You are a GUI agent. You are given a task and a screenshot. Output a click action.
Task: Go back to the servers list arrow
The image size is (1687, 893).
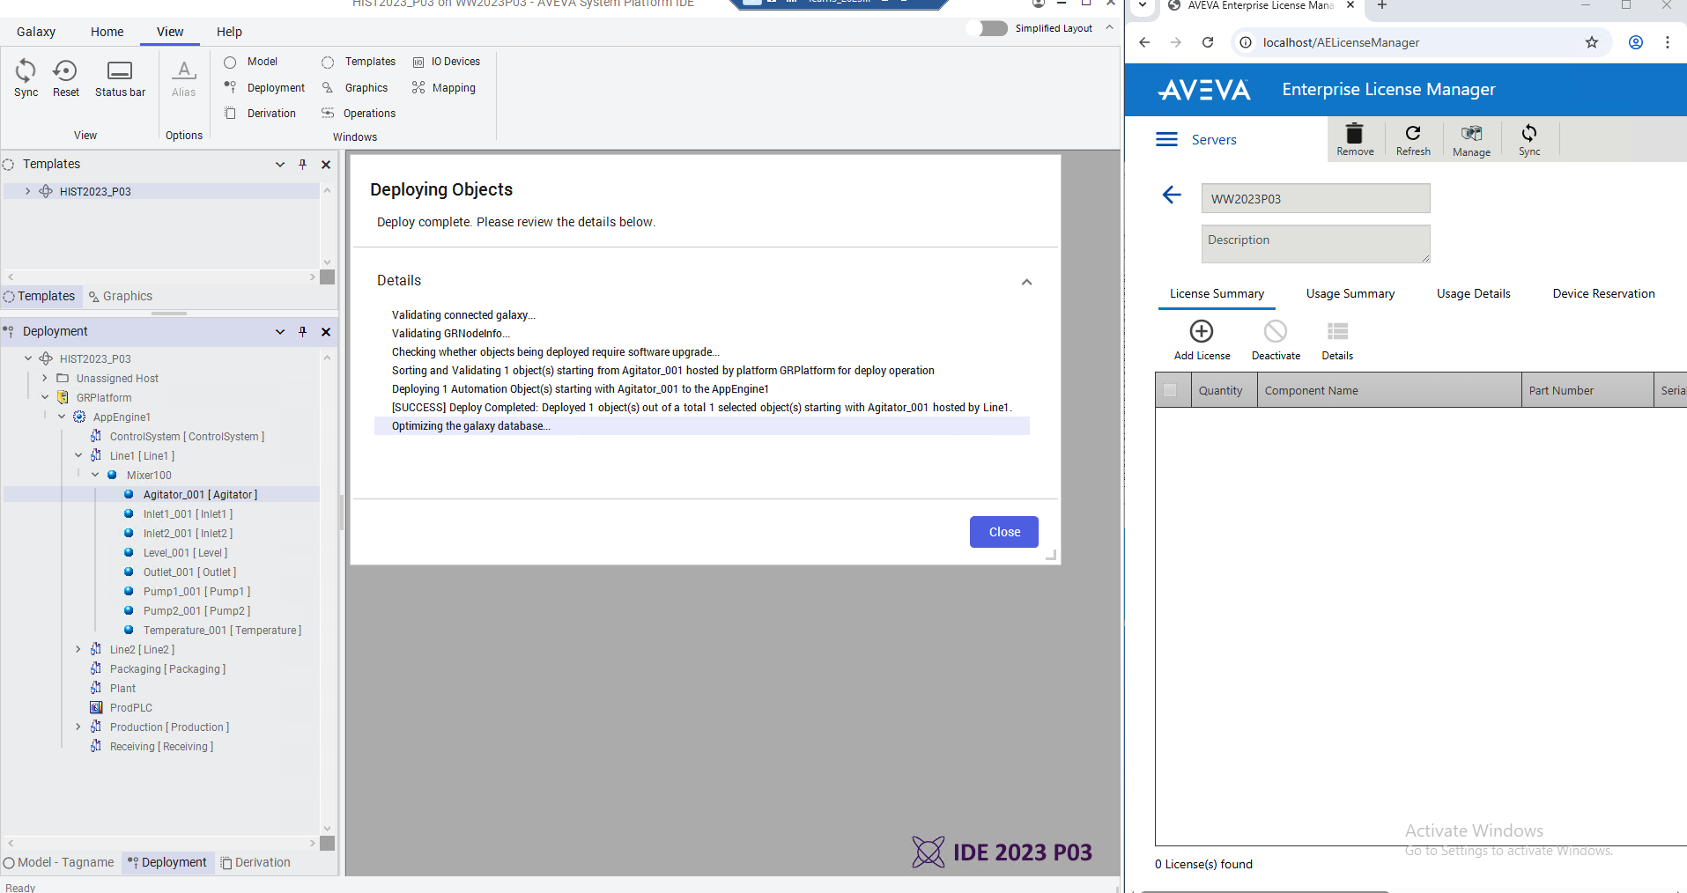1172,195
